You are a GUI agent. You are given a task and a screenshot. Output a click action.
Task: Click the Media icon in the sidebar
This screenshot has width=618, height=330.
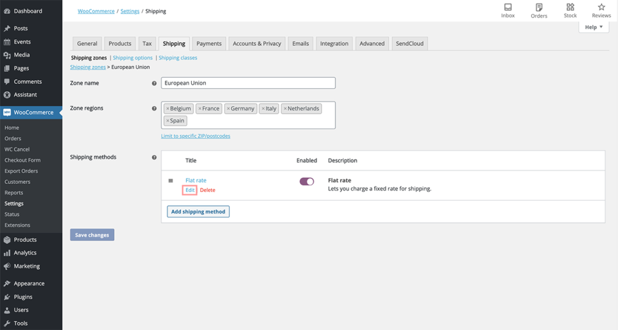[7, 55]
